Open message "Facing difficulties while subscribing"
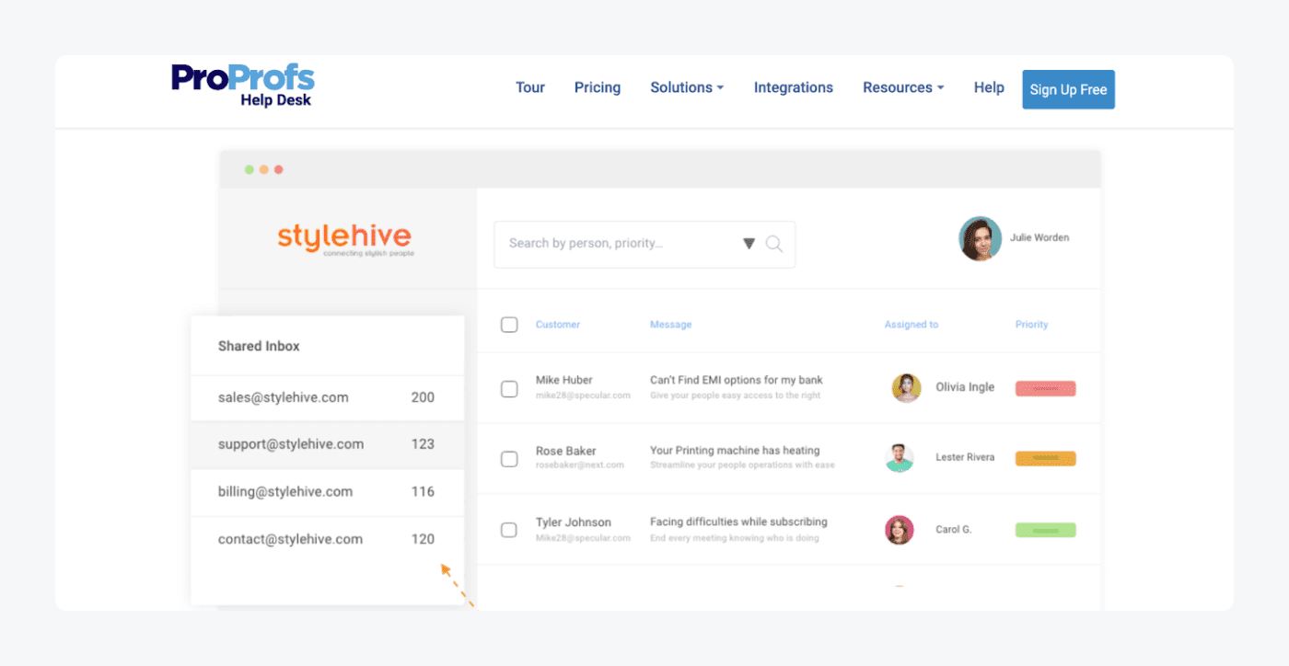Viewport: 1289px width, 666px height. [x=738, y=522]
